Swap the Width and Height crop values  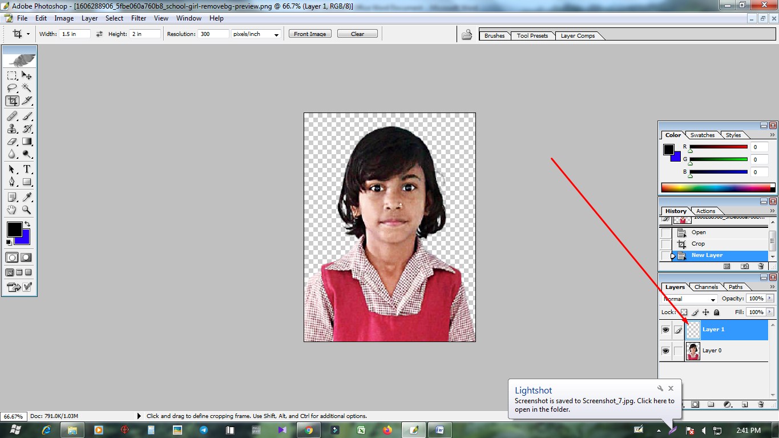tap(99, 34)
